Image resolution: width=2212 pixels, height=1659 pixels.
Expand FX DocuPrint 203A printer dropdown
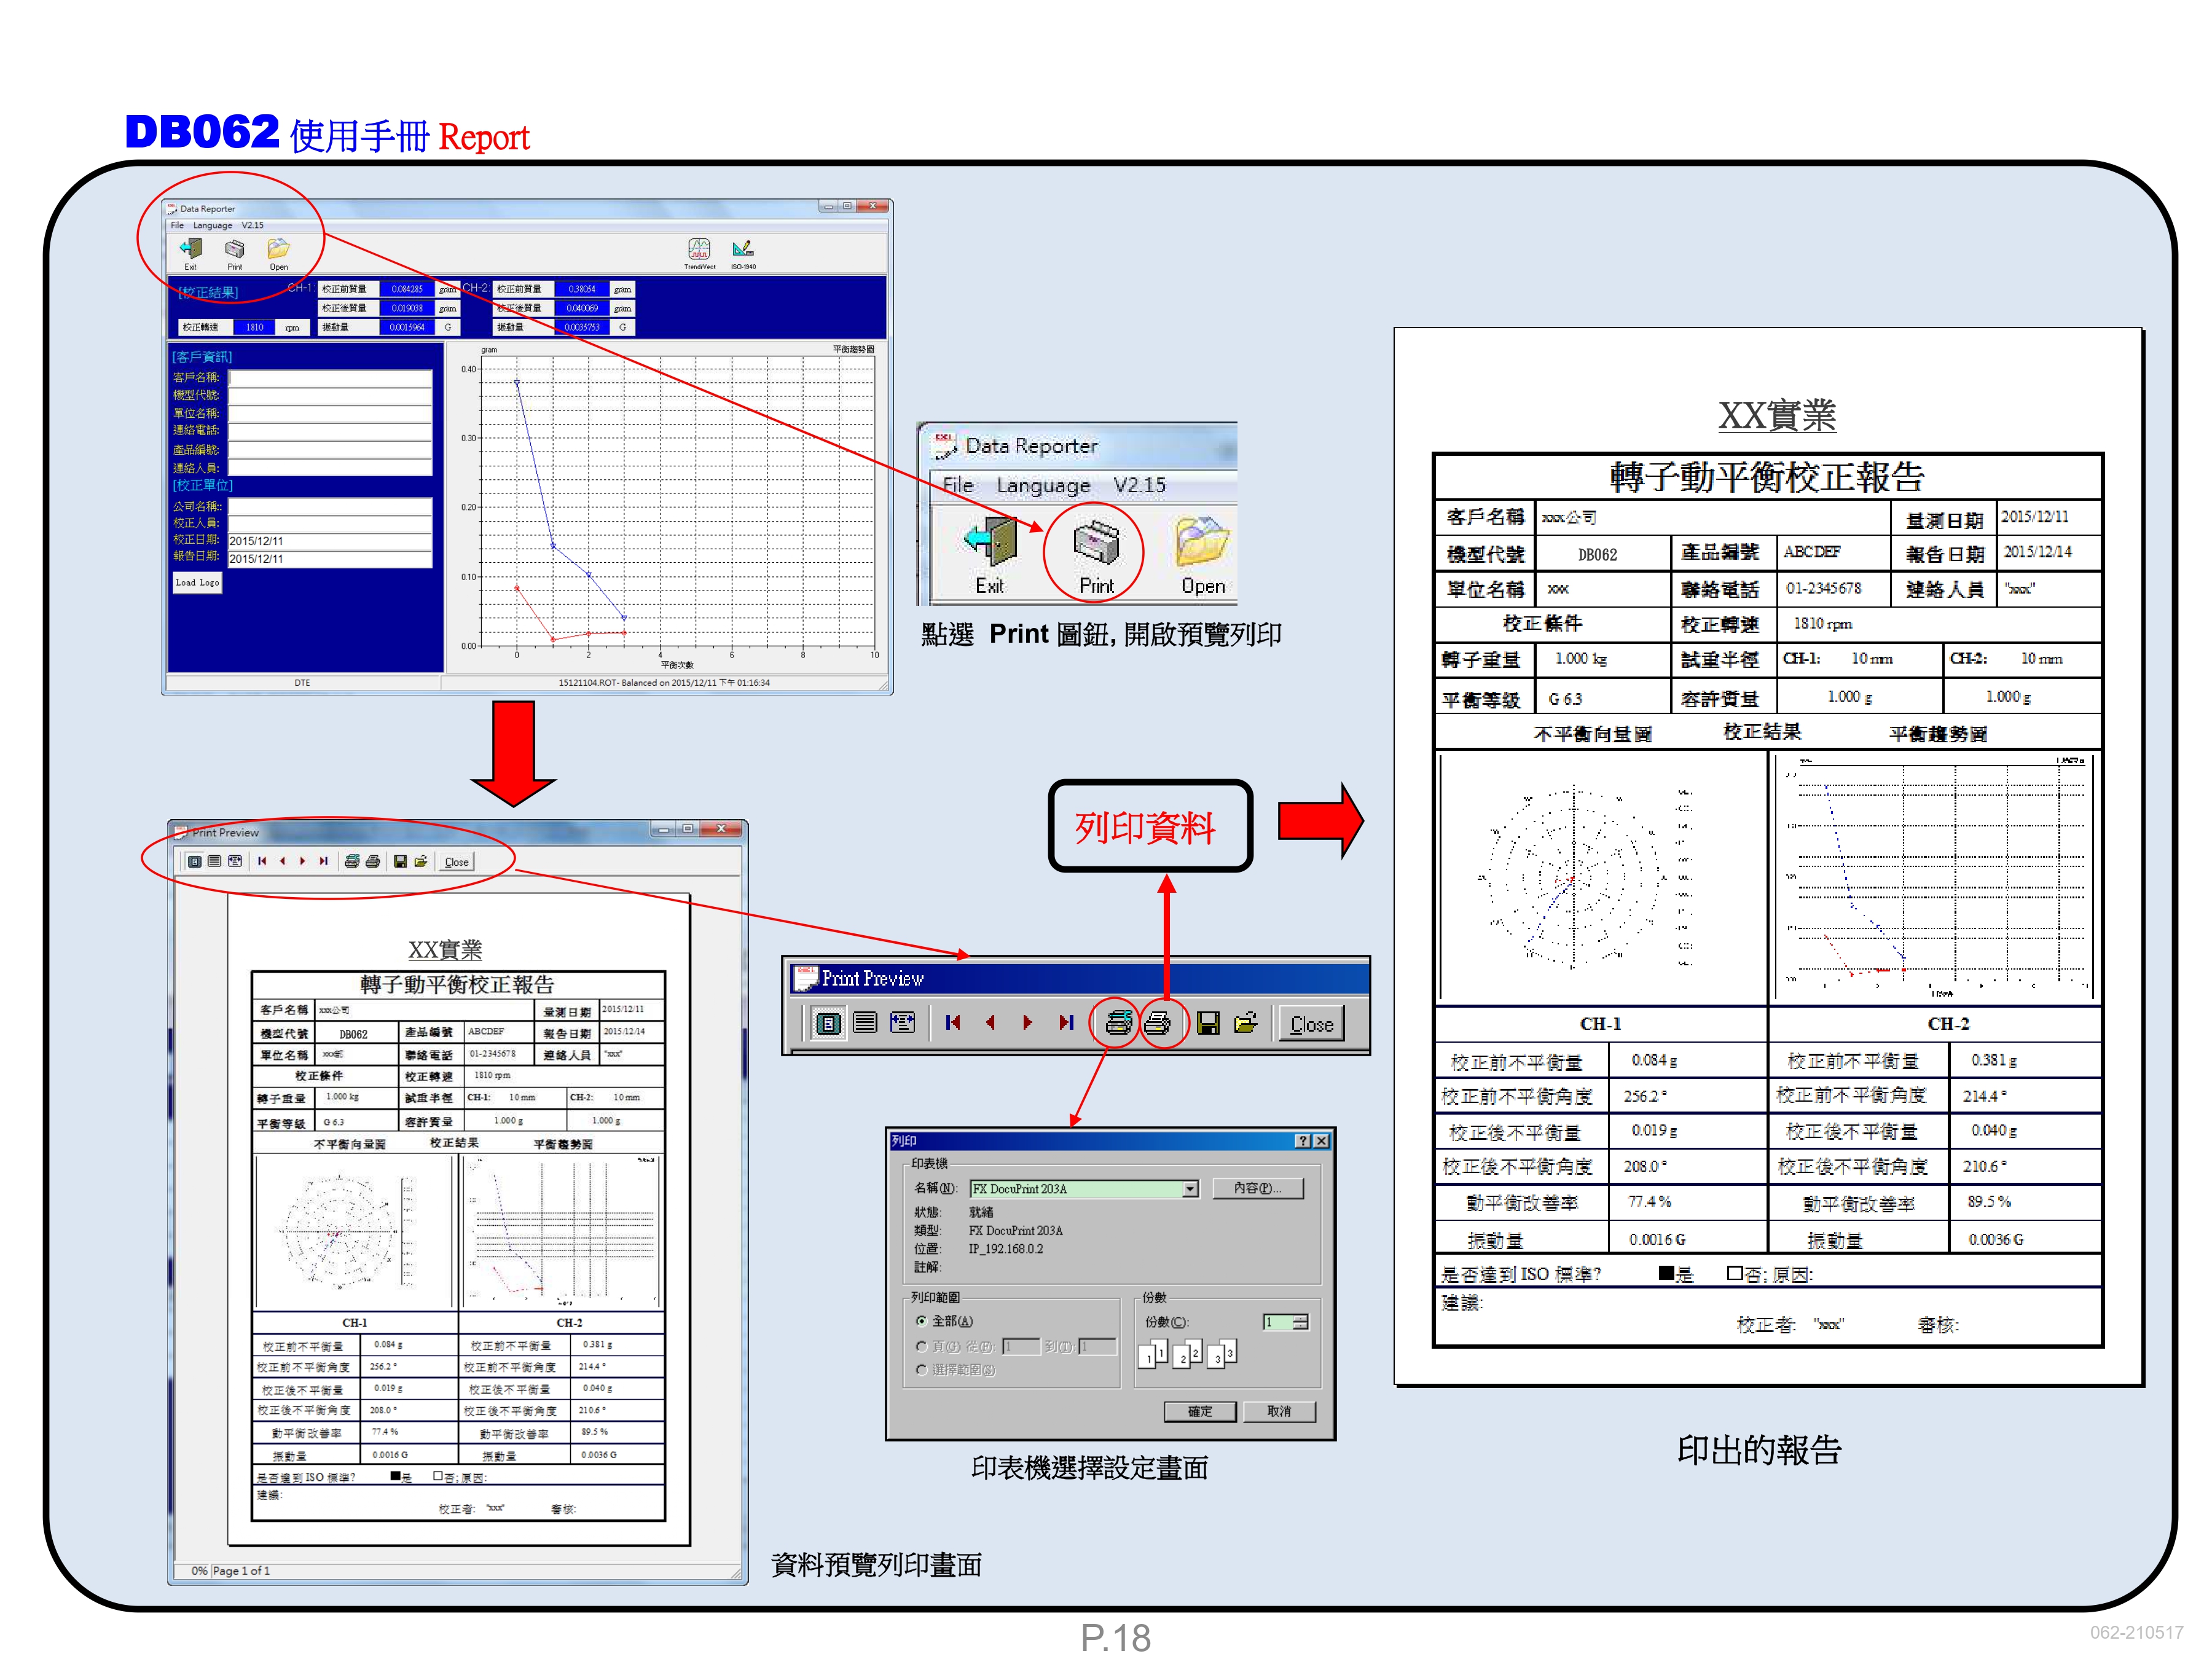(x=1190, y=1189)
